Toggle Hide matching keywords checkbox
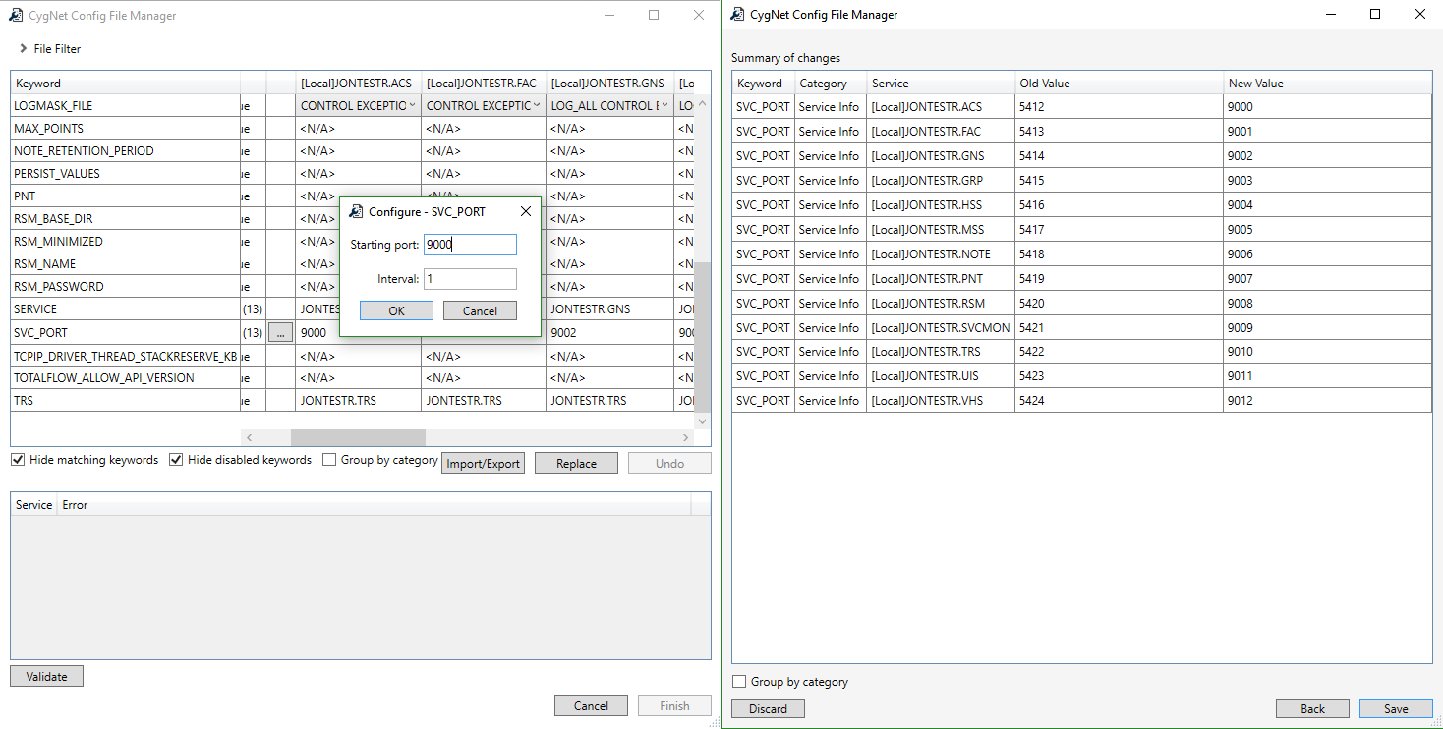Image resolution: width=1443 pixels, height=729 pixels. (18, 460)
